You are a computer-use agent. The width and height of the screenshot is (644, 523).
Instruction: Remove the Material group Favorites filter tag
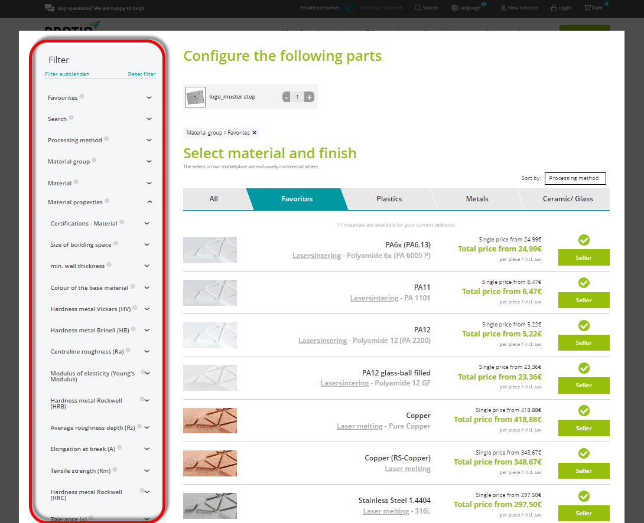pyautogui.click(x=255, y=133)
